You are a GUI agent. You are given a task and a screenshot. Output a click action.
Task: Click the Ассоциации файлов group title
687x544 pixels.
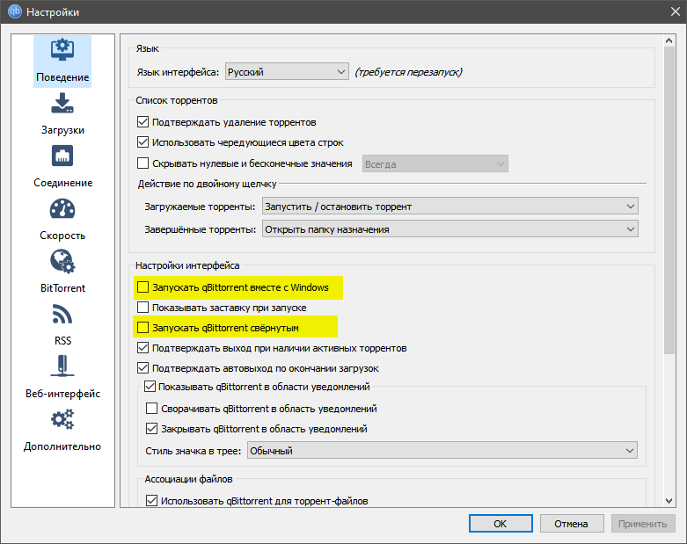188,479
